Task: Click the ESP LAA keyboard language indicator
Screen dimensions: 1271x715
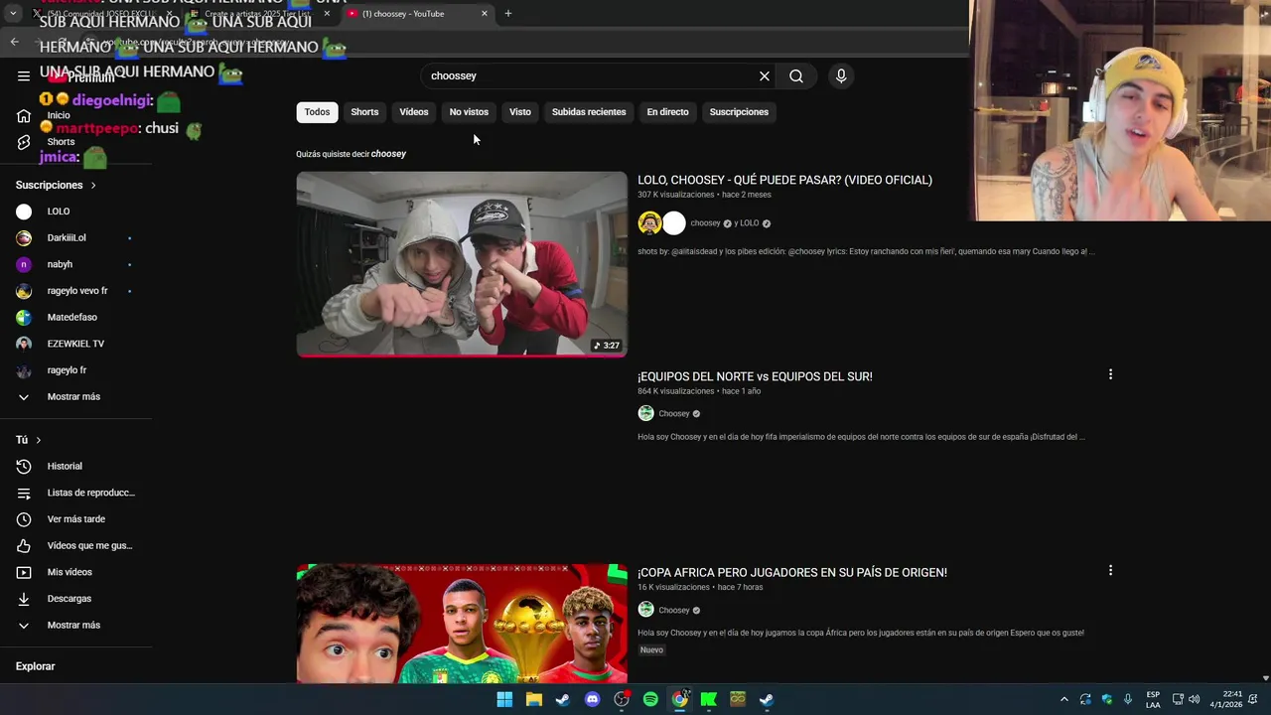Action: [x=1153, y=699]
